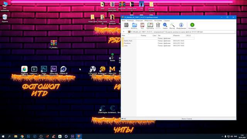The height and width of the screenshot is (139, 247).
Task: Select the parent folder '..' row
Action: point(158,38)
